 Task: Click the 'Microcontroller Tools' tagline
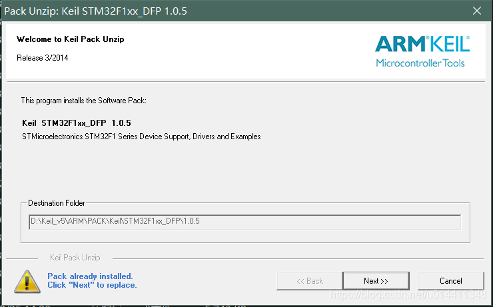(x=420, y=63)
